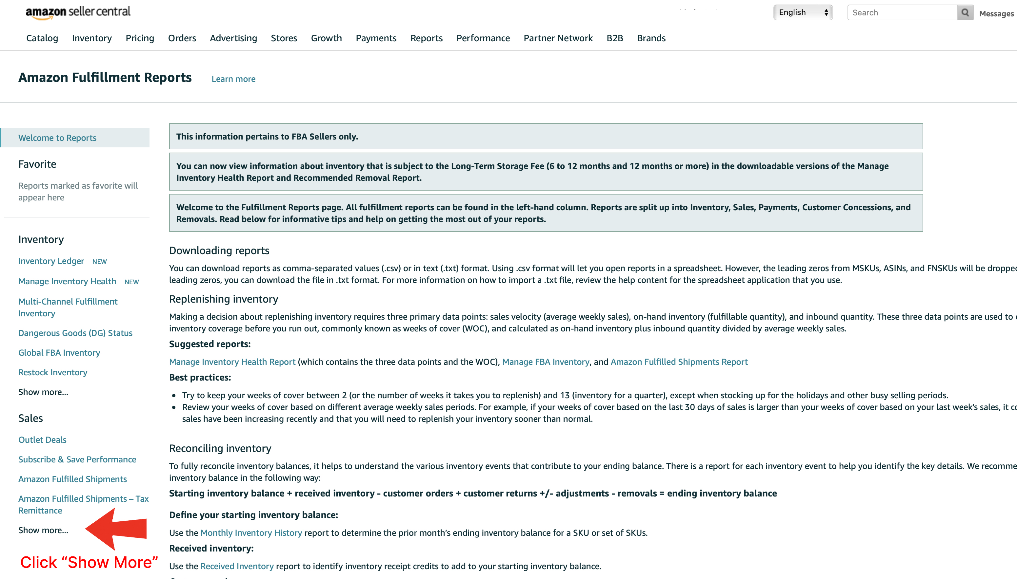Click the Favorite section heading
This screenshot has height=579, width=1017.
tap(37, 164)
